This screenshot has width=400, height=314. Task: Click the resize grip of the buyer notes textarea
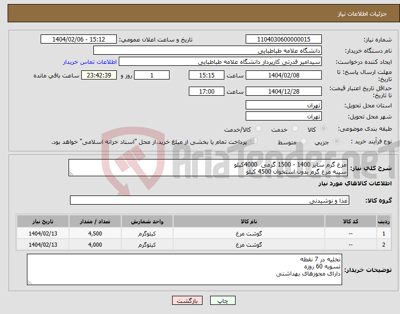[x=29, y=282]
